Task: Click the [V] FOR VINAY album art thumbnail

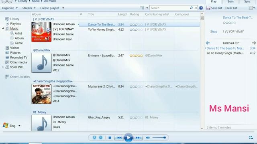Action: pos(41,32)
